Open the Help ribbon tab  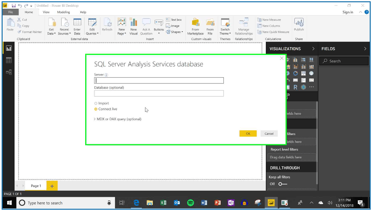[83, 12]
